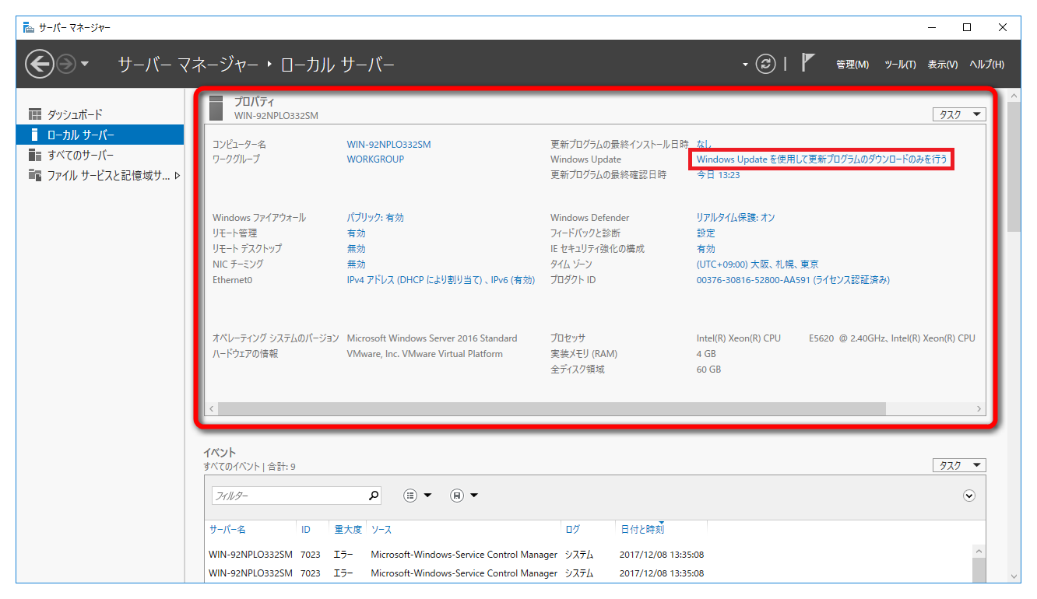The image size is (1037, 599).
Task: Click the main window vertical scrollbar thumb
Action: pyautogui.click(x=1014, y=166)
